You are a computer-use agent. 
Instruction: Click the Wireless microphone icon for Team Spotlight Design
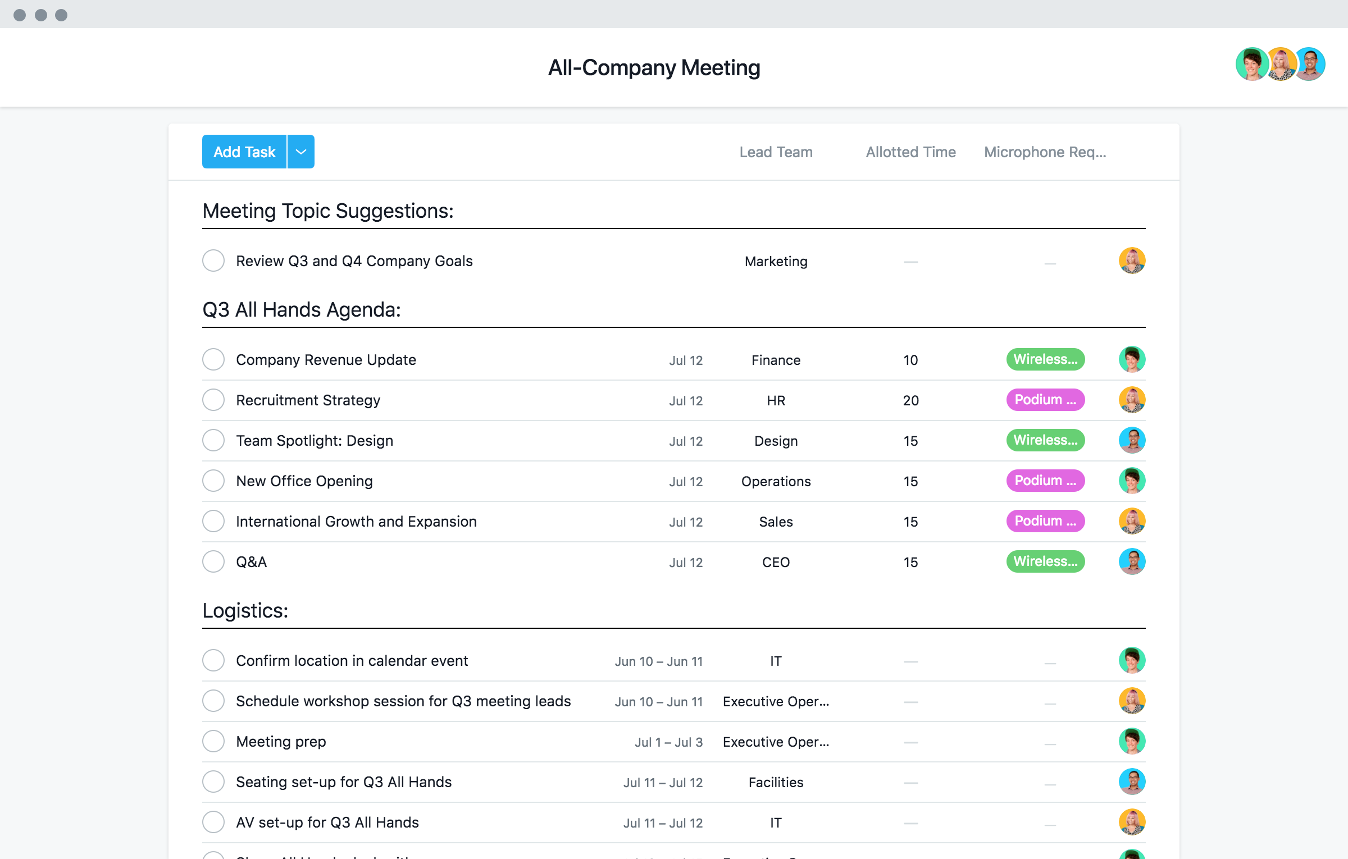pyautogui.click(x=1044, y=440)
